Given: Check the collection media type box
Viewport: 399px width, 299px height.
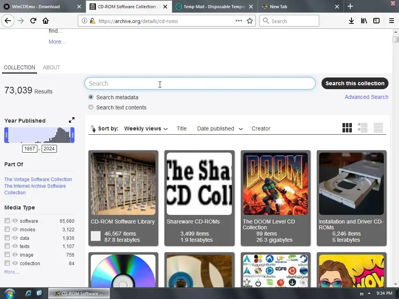Looking at the screenshot, I should click(x=7, y=263).
